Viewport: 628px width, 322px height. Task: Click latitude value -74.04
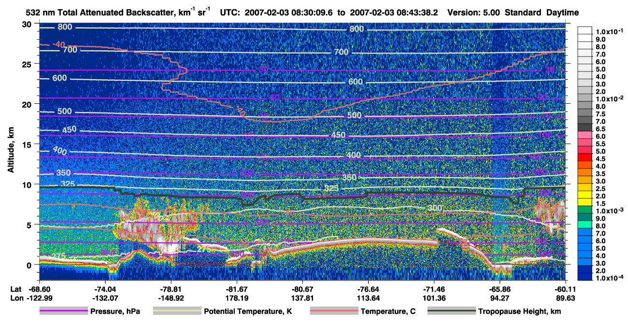pyautogui.click(x=105, y=290)
